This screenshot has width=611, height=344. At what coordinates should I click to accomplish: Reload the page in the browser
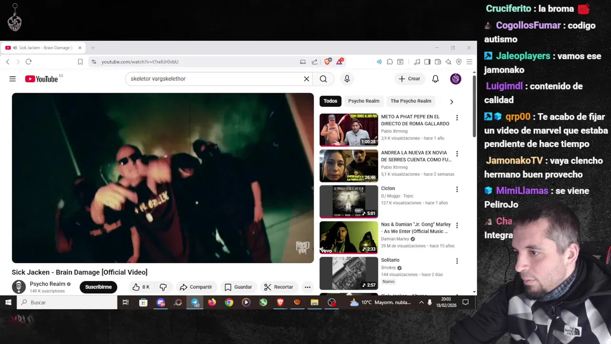[x=29, y=62]
